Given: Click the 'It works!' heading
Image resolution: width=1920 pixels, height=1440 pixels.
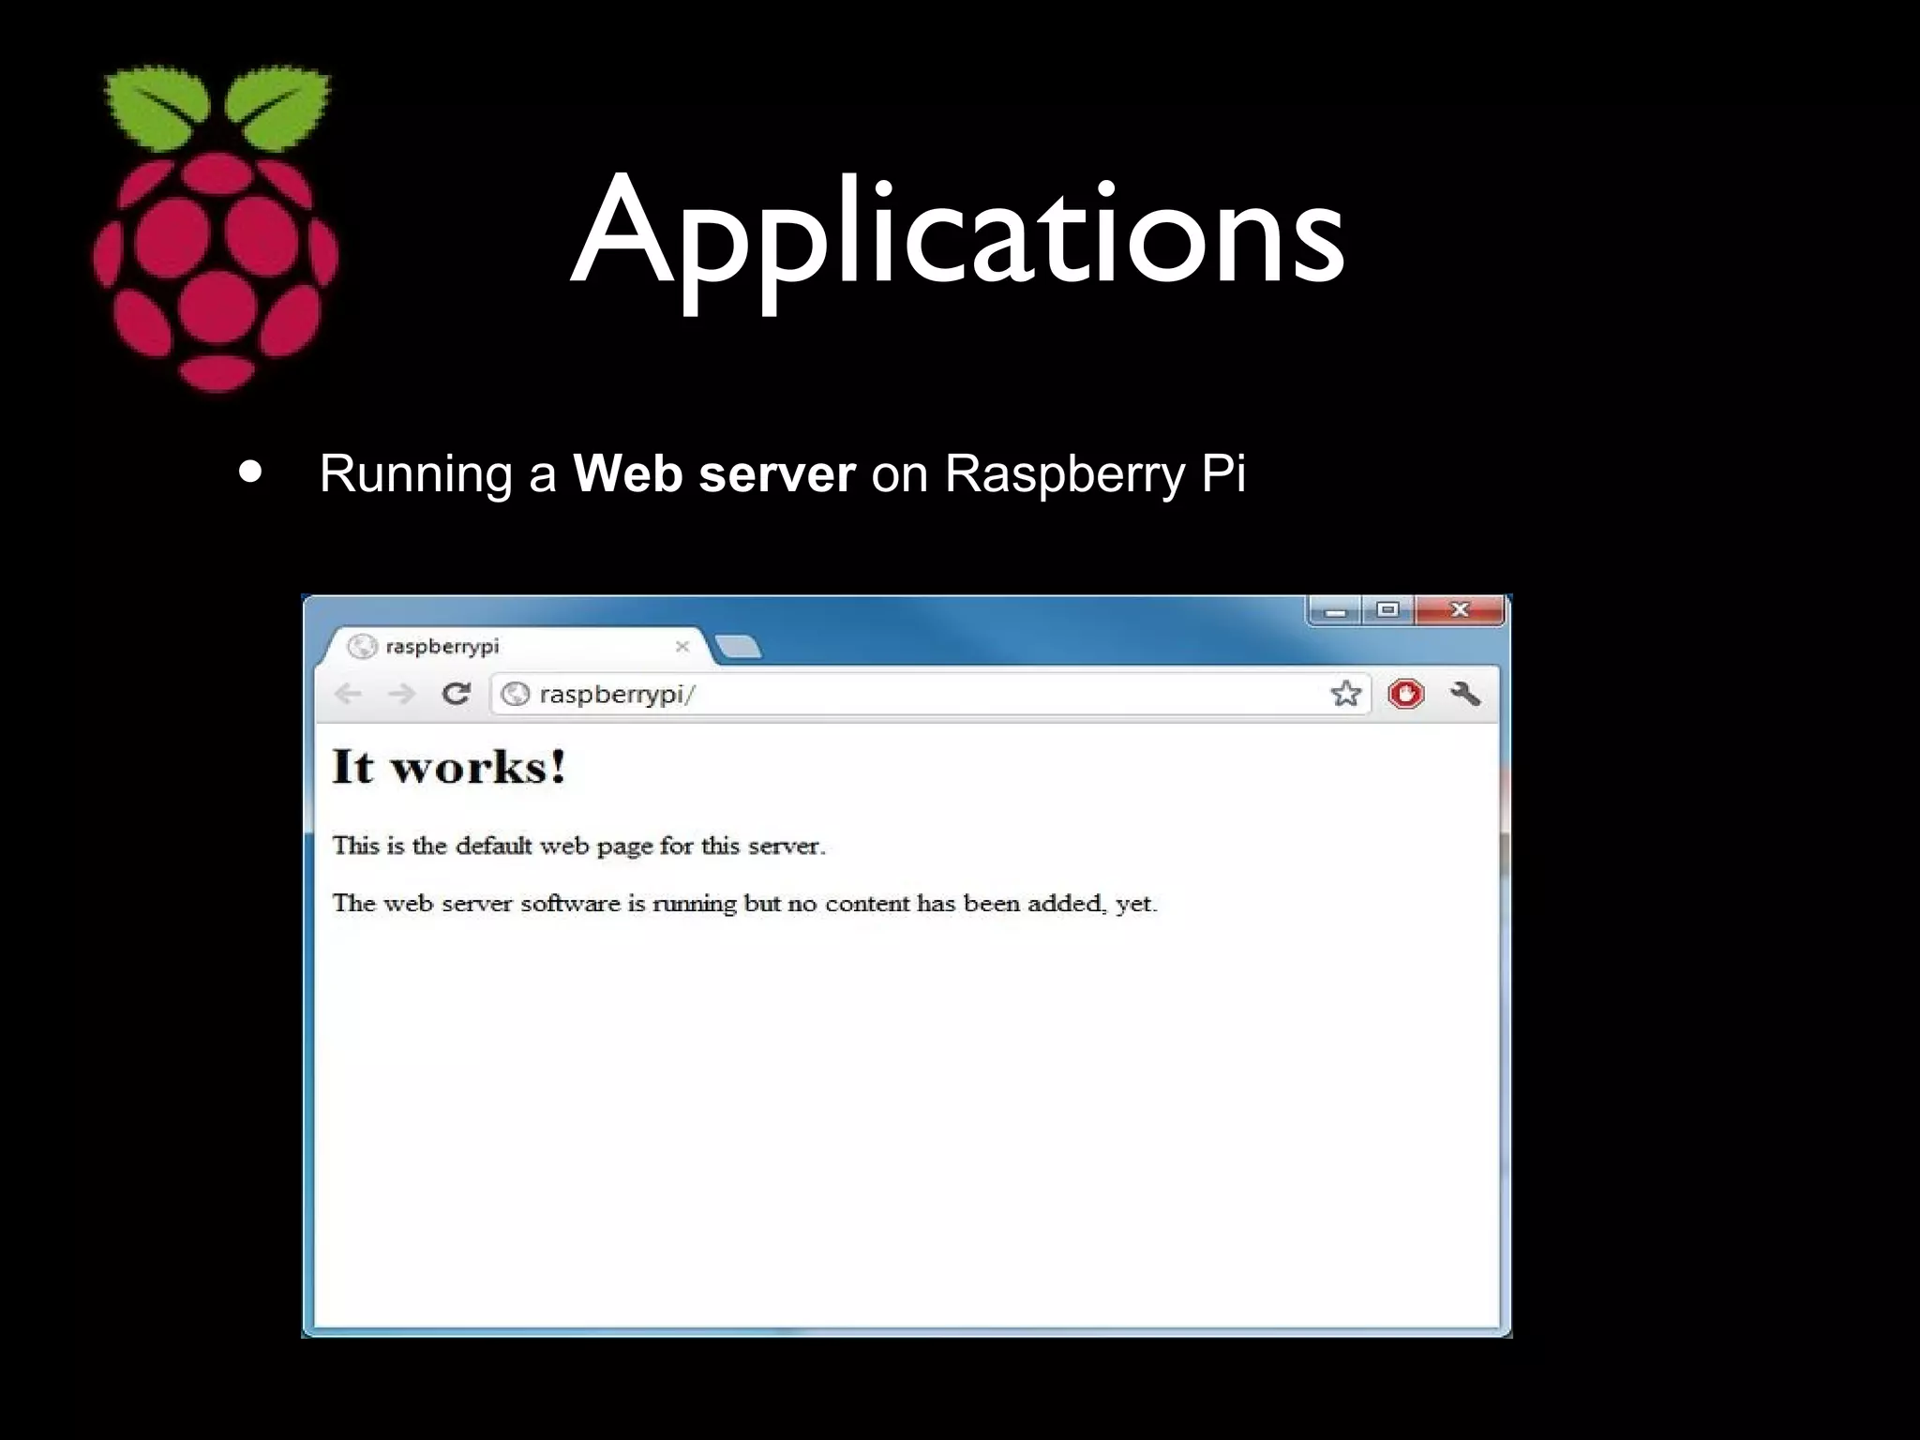Looking at the screenshot, I should [449, 767].
